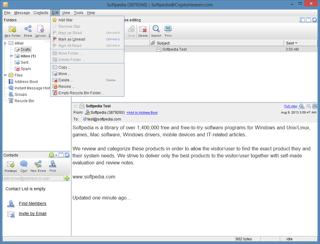This screenshot has height=244, width=320.
Task: Choose Empty Recycle Bin Folder menu entry
Action: point(87,93)
